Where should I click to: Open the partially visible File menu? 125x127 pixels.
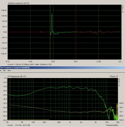pos(0,70)
